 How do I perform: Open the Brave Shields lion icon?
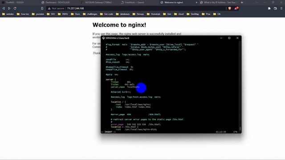pos(230,8)
